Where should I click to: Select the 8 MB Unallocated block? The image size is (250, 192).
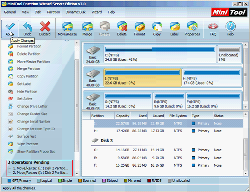229,54
